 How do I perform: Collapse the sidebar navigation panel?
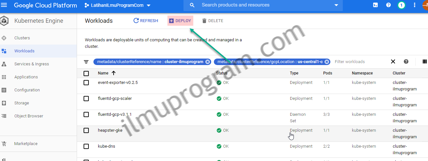coord(3,159)
